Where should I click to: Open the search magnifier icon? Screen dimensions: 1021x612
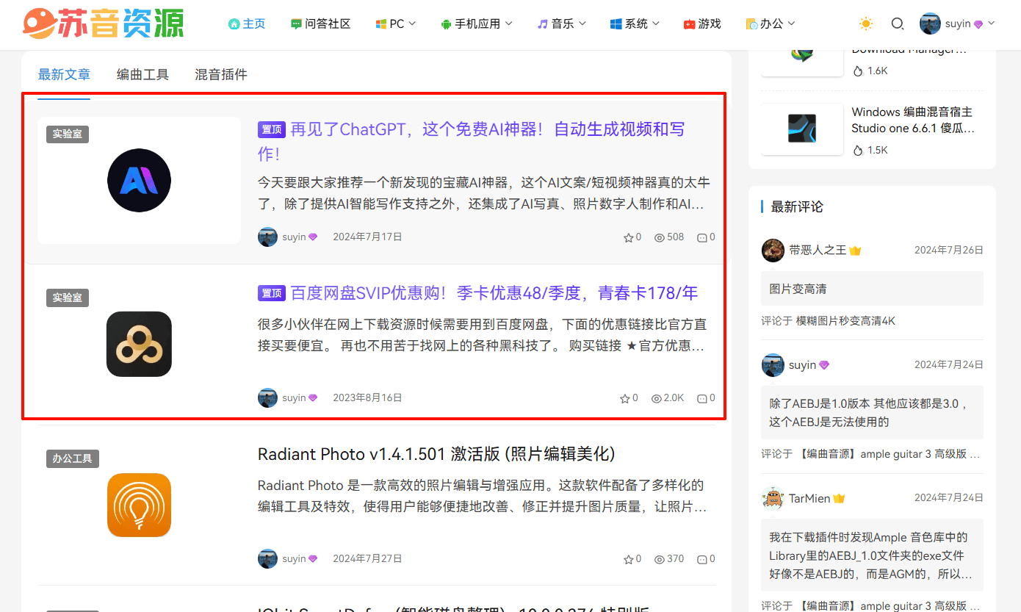coord(898,24)
